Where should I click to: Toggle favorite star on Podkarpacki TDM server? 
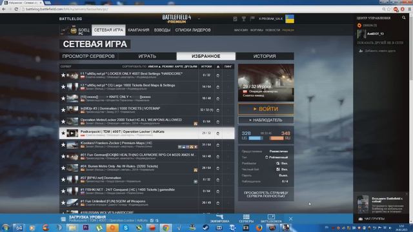click(63, 133)
